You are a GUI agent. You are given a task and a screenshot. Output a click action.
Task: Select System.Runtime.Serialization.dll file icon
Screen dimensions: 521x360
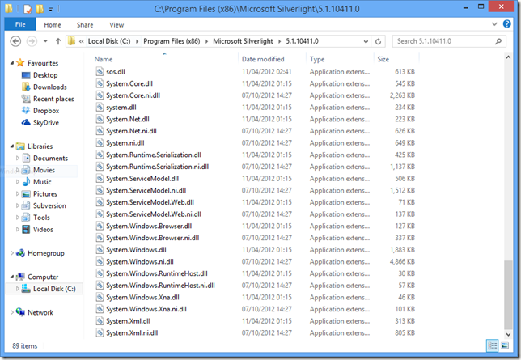click(100, 155)
